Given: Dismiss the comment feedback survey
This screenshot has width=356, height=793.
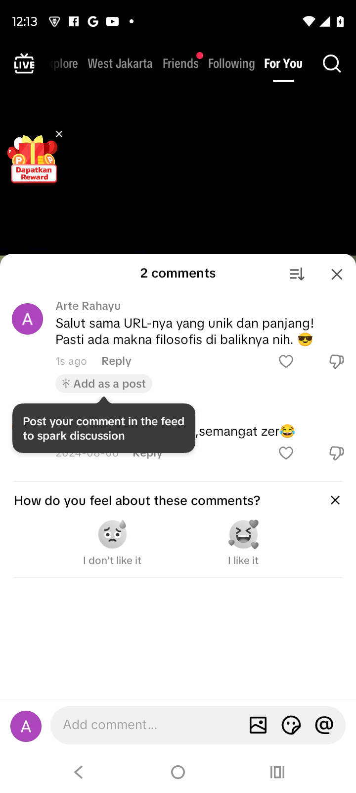Looking at the screenshot, I should tap(335, 500).
